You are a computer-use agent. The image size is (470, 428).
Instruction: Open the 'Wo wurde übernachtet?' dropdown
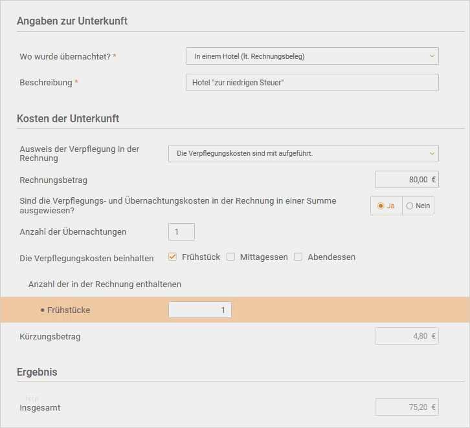(311, 56)
